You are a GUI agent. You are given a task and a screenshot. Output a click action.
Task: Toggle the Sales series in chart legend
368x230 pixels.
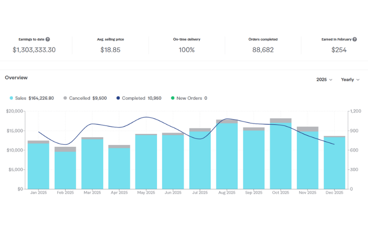point(32,98)
